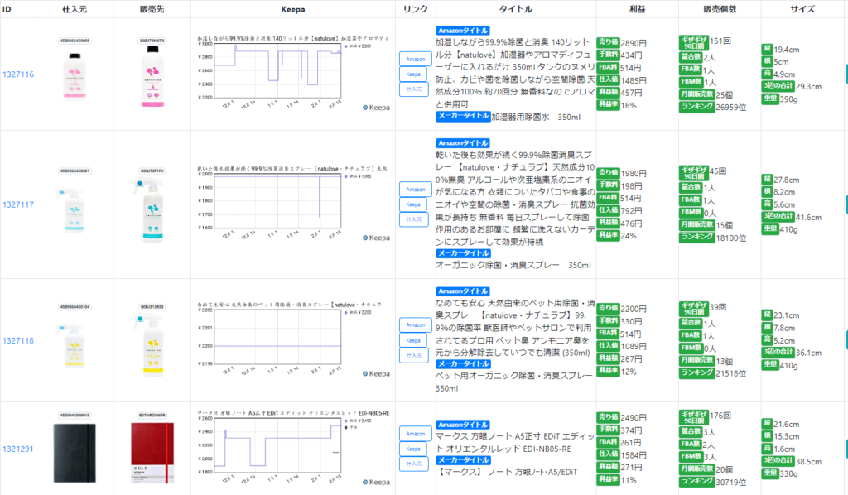
Task: Click Keepa button in row 1327117
Action: coord(415,204)
